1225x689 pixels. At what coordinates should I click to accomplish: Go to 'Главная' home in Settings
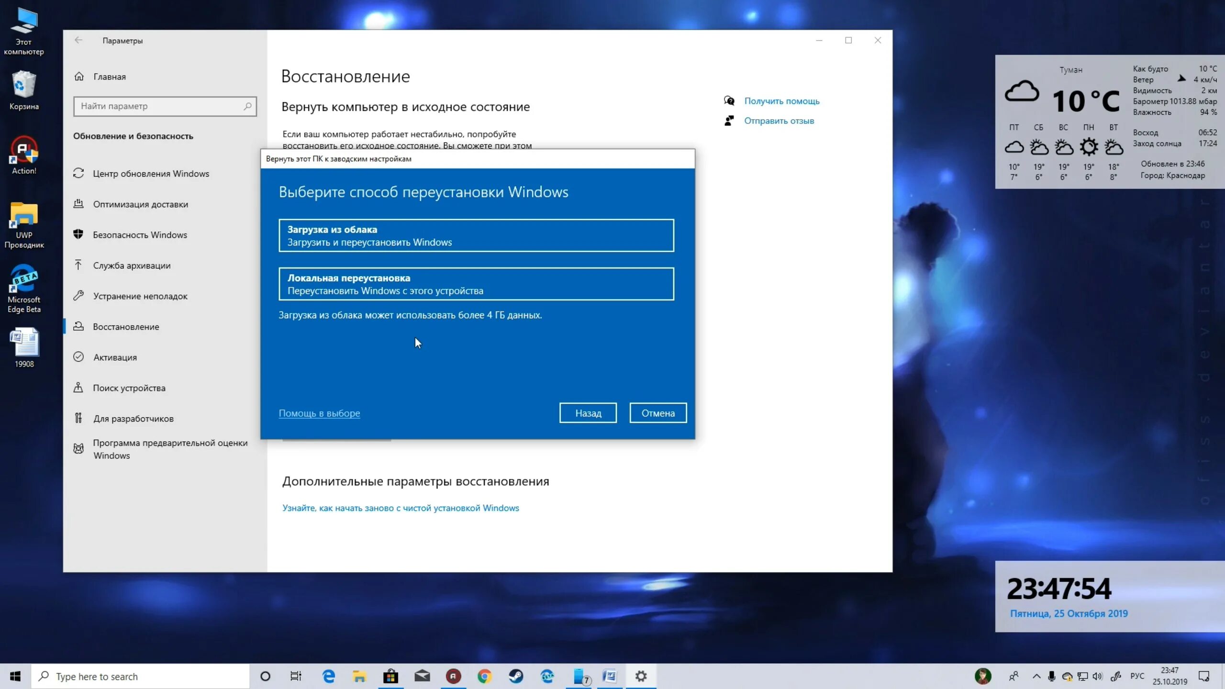coord(109,77)
